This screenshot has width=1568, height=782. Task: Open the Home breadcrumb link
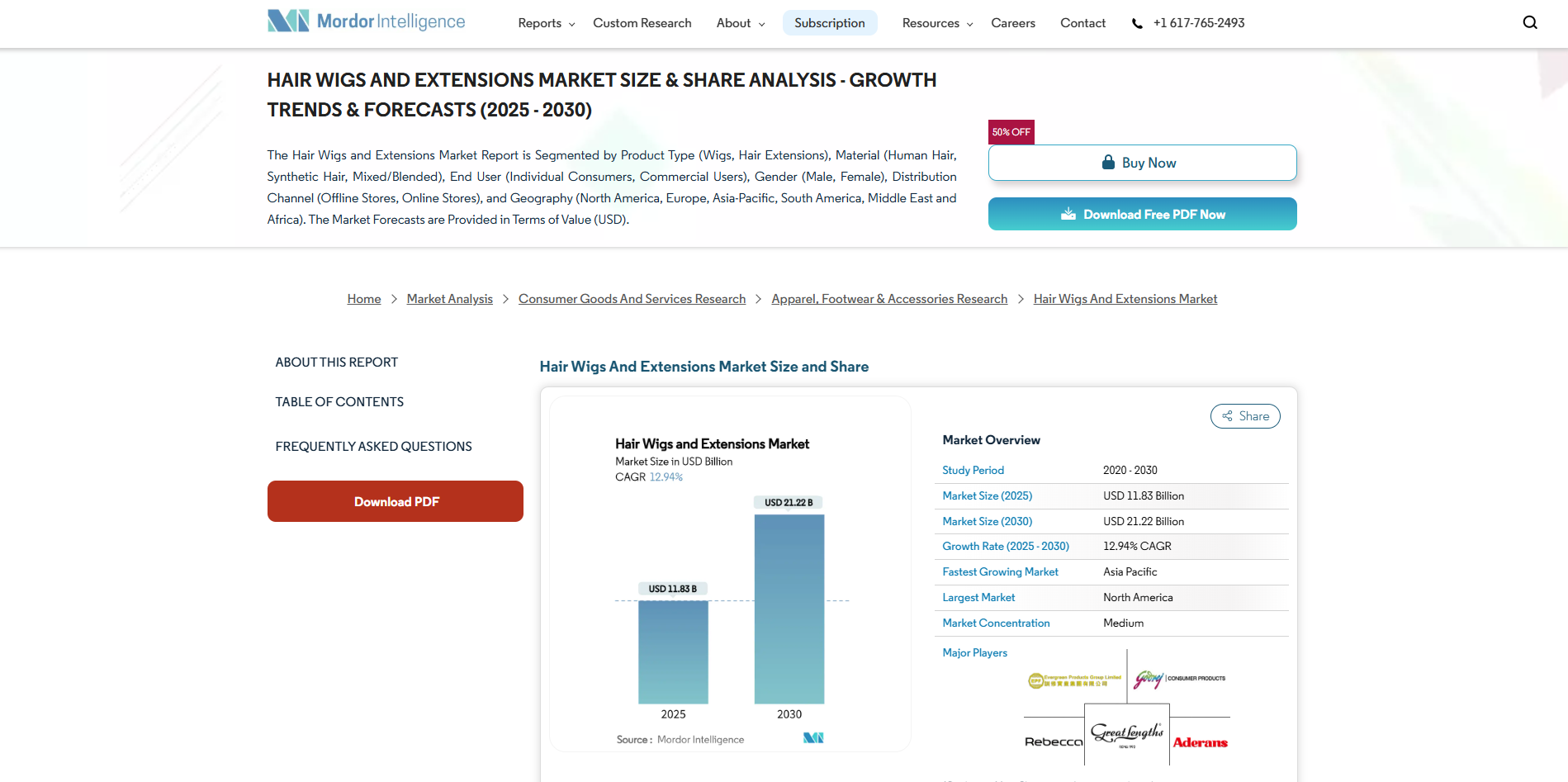pyautogui.click(x=363, y=298)
